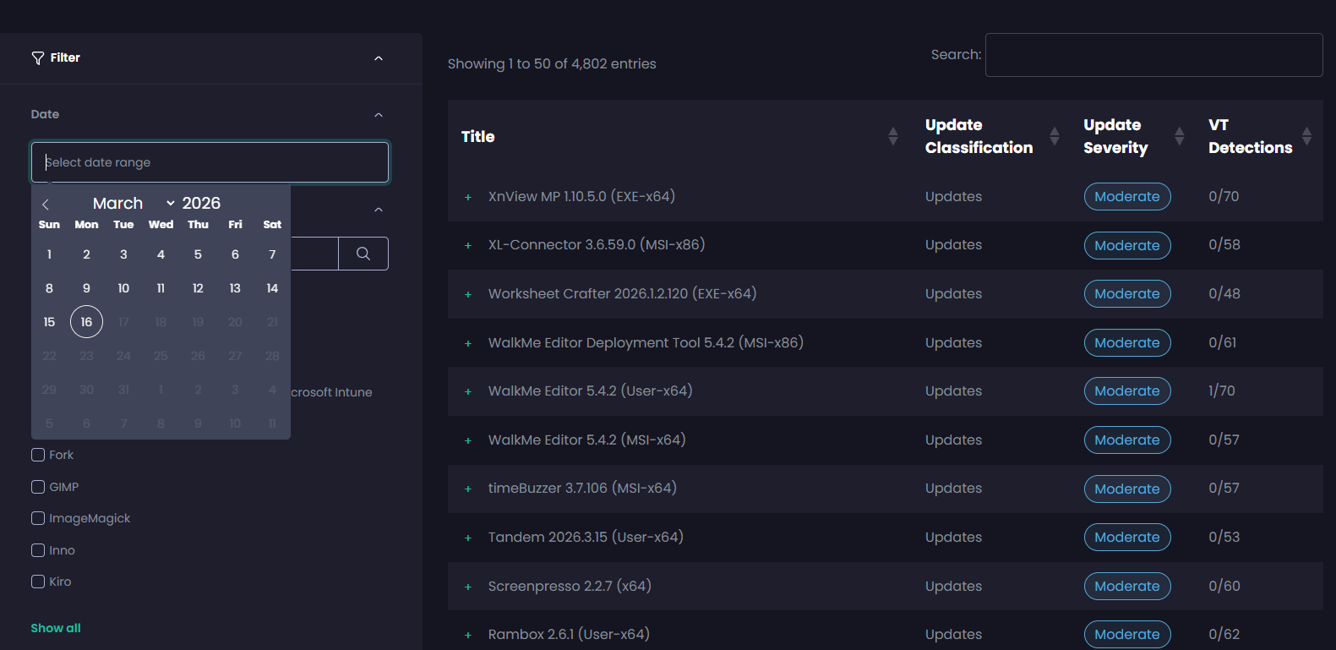1336x650 pixels.
Task: Sort by VT Detections column arrows
Action: (x=1306, y=136)
